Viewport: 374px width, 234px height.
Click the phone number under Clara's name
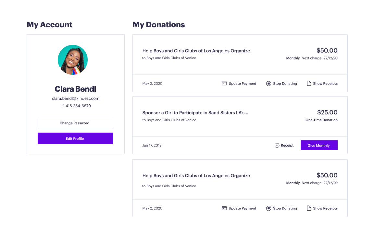click(x=76, y=106)
